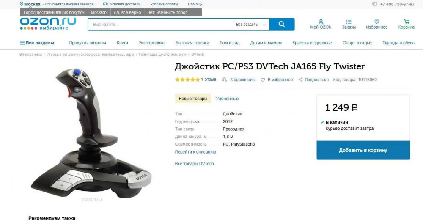Screen dimensions: 423x220
Task: Expand the Все разделы search dropdown
Action: 251,24
